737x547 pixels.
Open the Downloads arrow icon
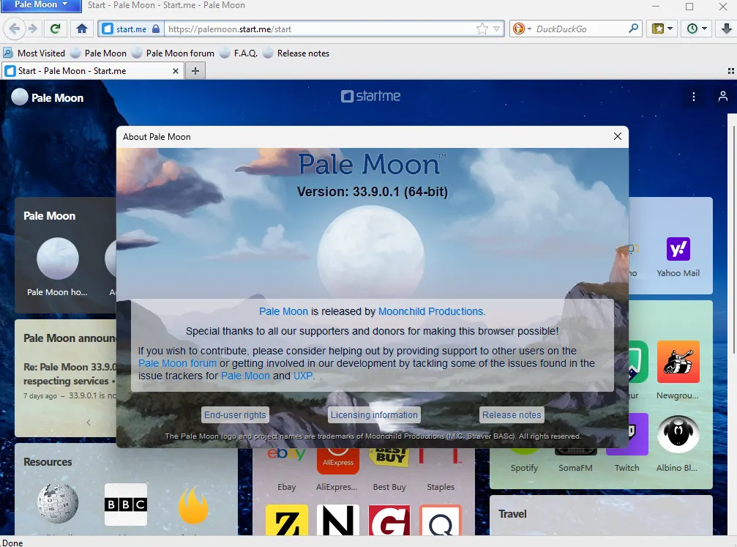point(726,29)
